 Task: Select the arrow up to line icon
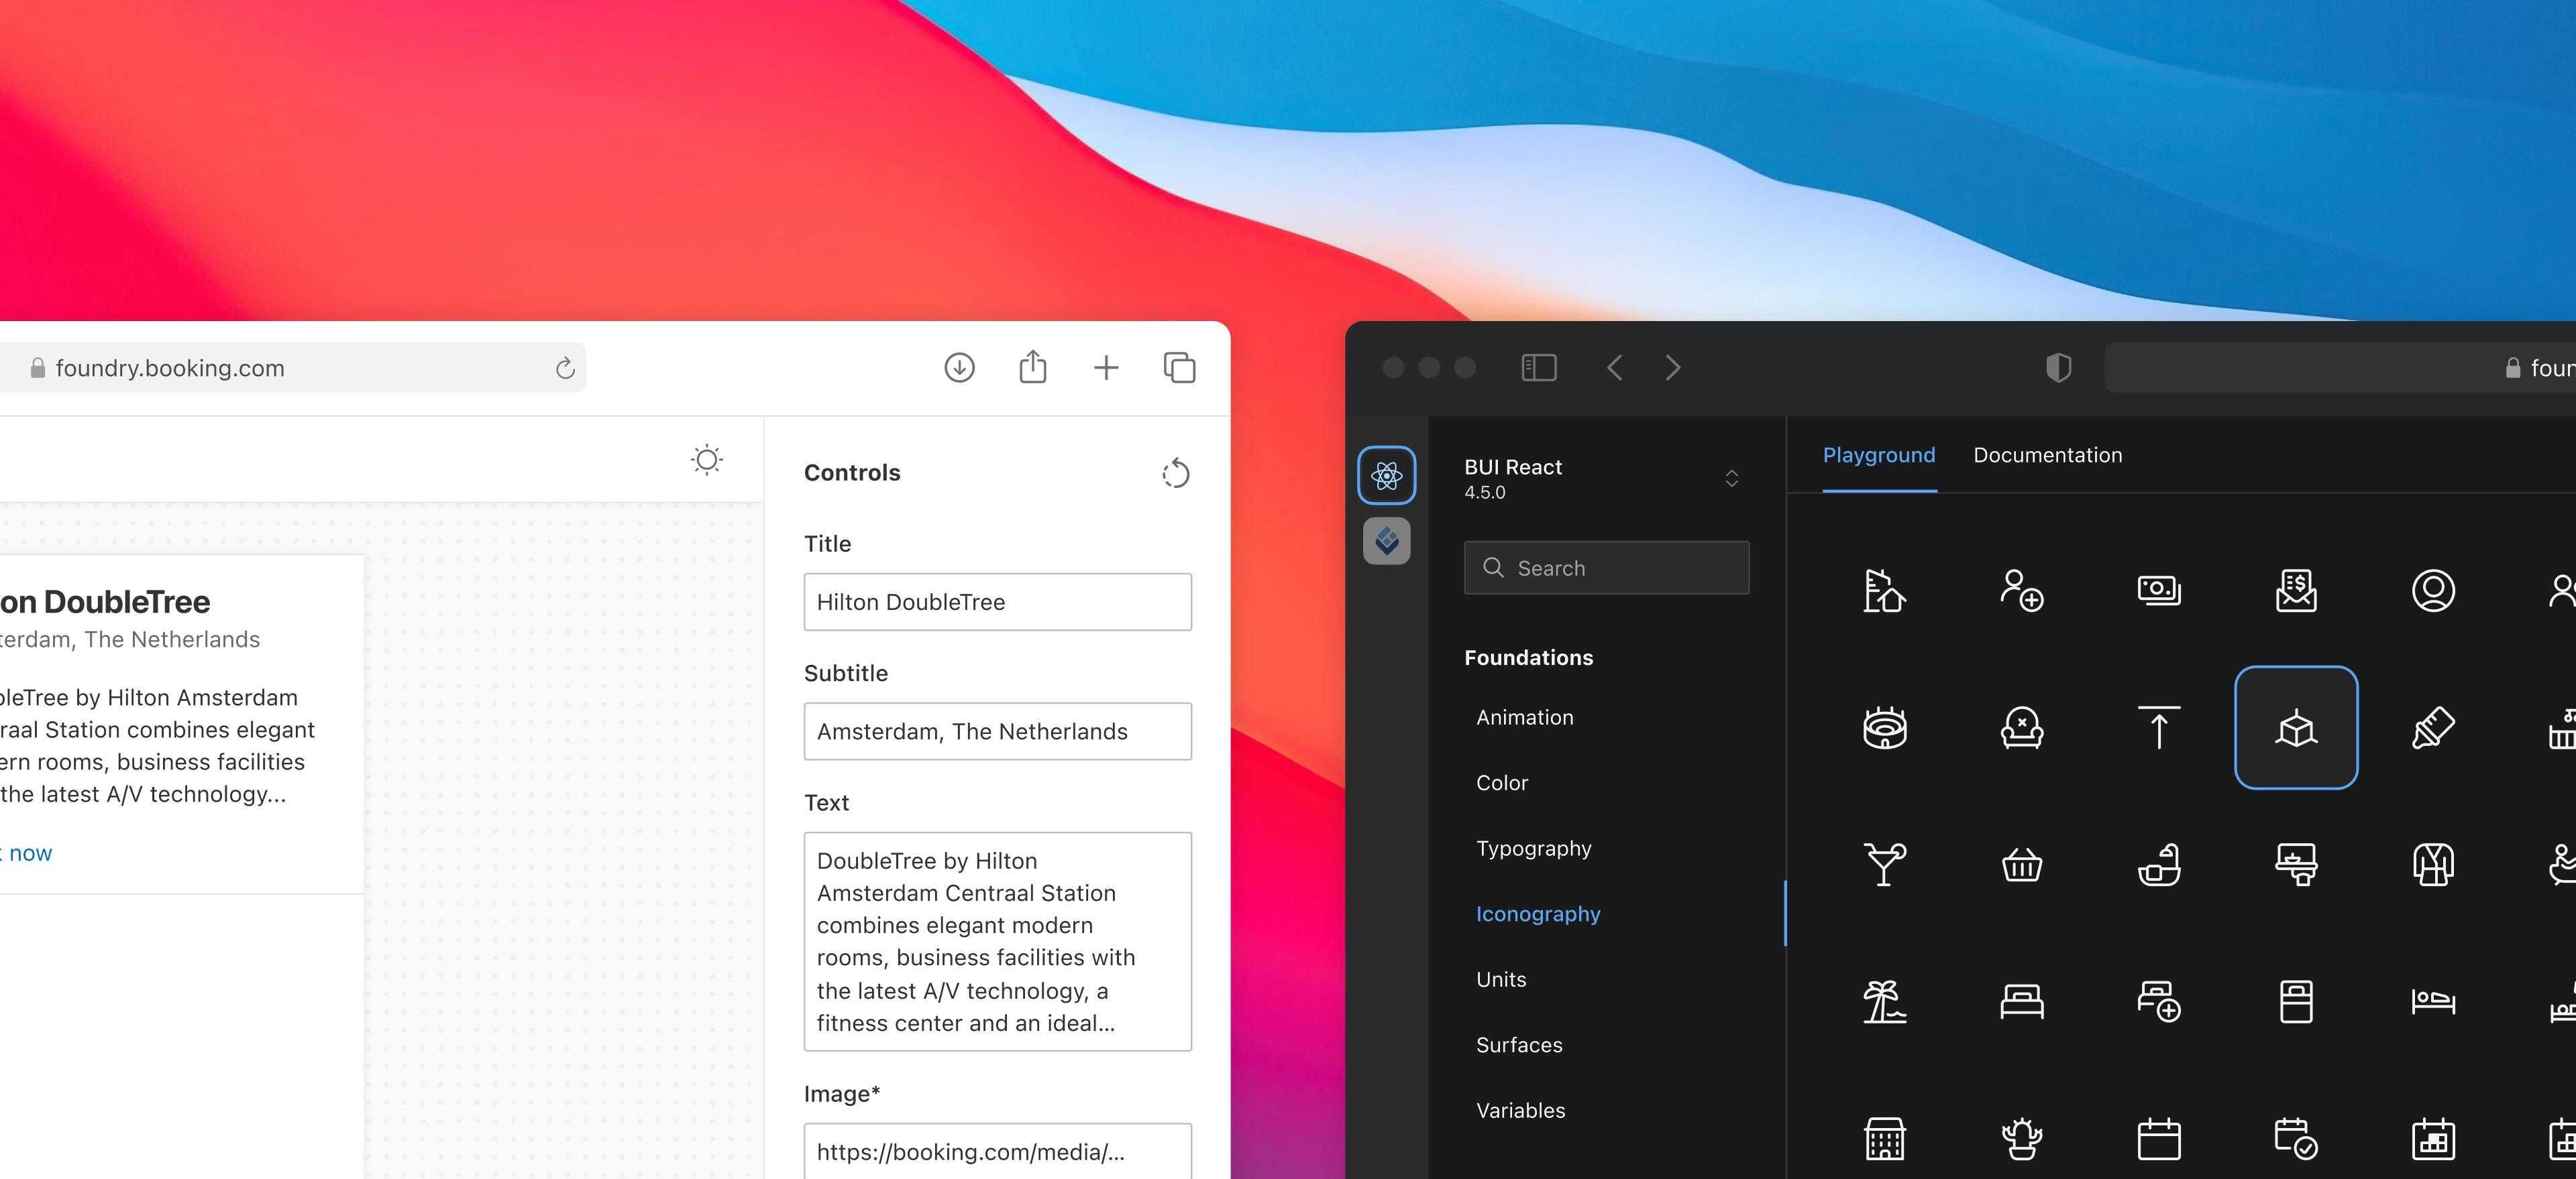[2158, 727]
